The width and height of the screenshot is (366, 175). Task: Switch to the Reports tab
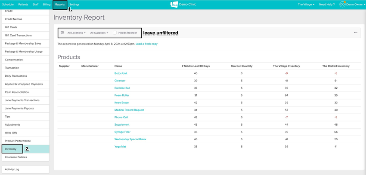coord(60,4)
